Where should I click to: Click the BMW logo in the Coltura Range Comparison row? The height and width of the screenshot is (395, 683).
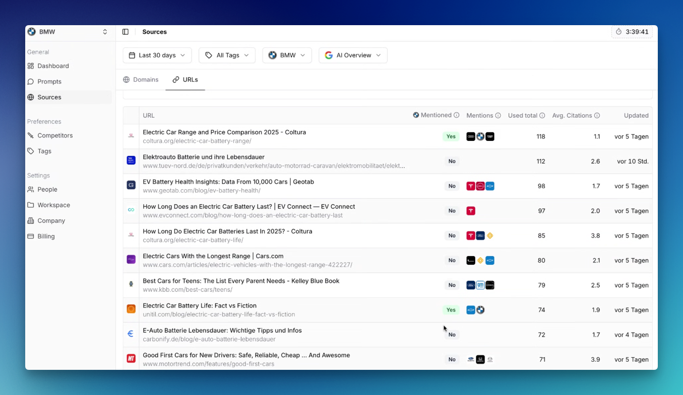[x=480, y=136]
